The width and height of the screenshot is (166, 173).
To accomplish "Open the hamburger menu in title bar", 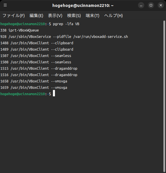I will pos(5,5).
